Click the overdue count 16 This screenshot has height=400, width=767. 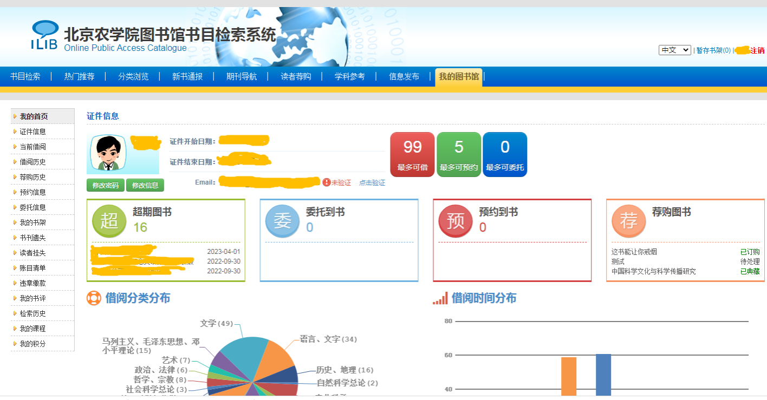pos(140,227)
